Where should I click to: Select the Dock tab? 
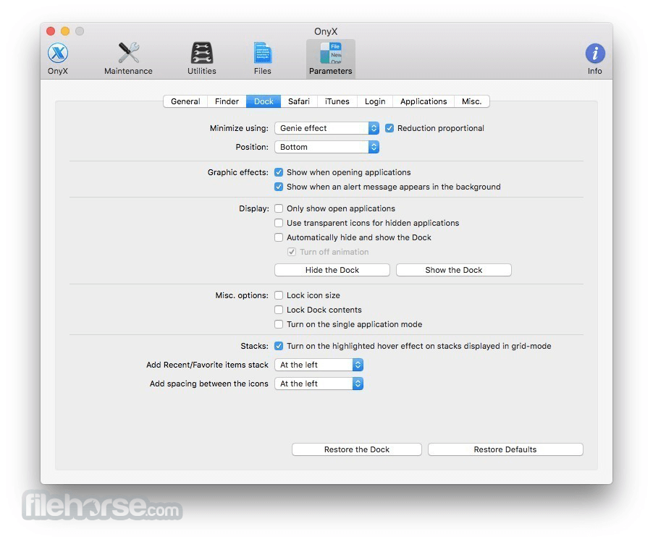click(x=264, y=101)
